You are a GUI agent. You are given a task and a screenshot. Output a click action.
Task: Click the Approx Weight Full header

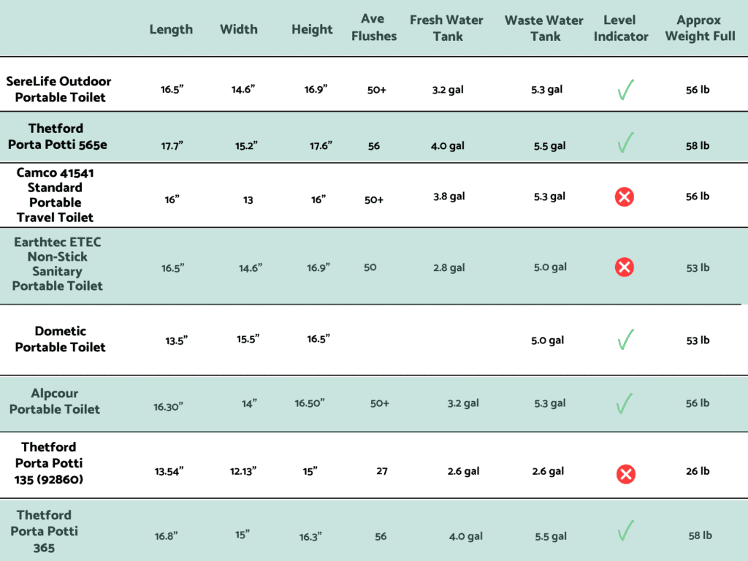[x=700, y=28]
